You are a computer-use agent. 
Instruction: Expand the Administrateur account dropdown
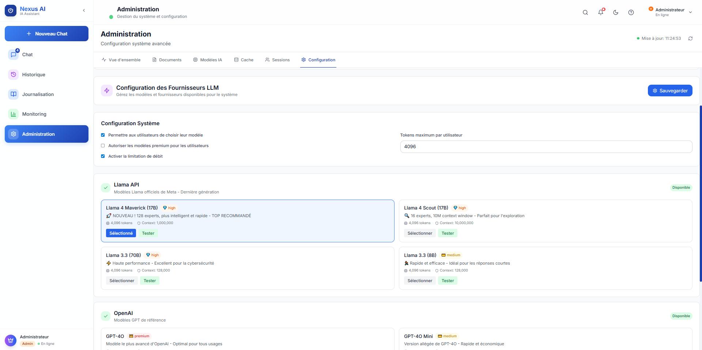tap(690, 12)
